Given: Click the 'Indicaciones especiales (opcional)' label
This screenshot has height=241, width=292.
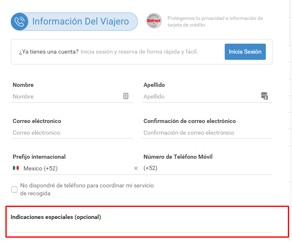Looking at the screenshot, I should point(56,217).
